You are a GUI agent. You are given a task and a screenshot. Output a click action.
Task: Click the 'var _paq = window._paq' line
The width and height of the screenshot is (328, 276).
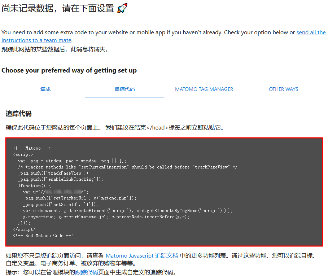(x=72, y=161)
